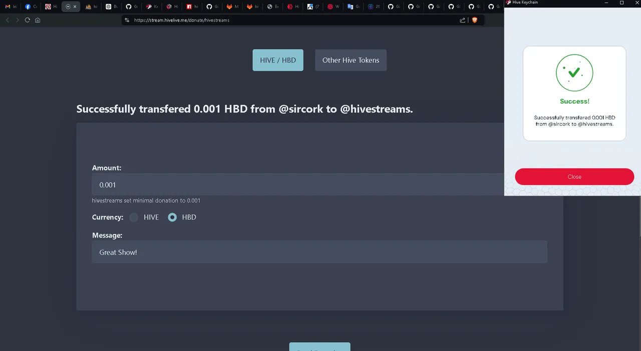
Task: Open the Keychain tab with key icon
Action: [152, 6]
